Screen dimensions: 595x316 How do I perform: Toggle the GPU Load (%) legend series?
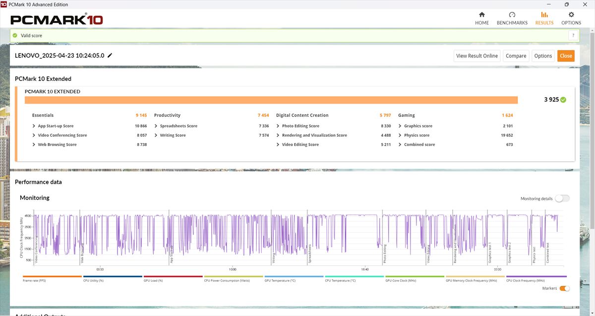click(x=173, y=278)
